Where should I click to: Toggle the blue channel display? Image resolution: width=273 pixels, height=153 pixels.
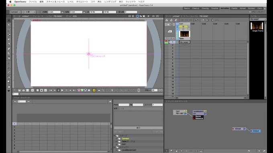[85, 90]
